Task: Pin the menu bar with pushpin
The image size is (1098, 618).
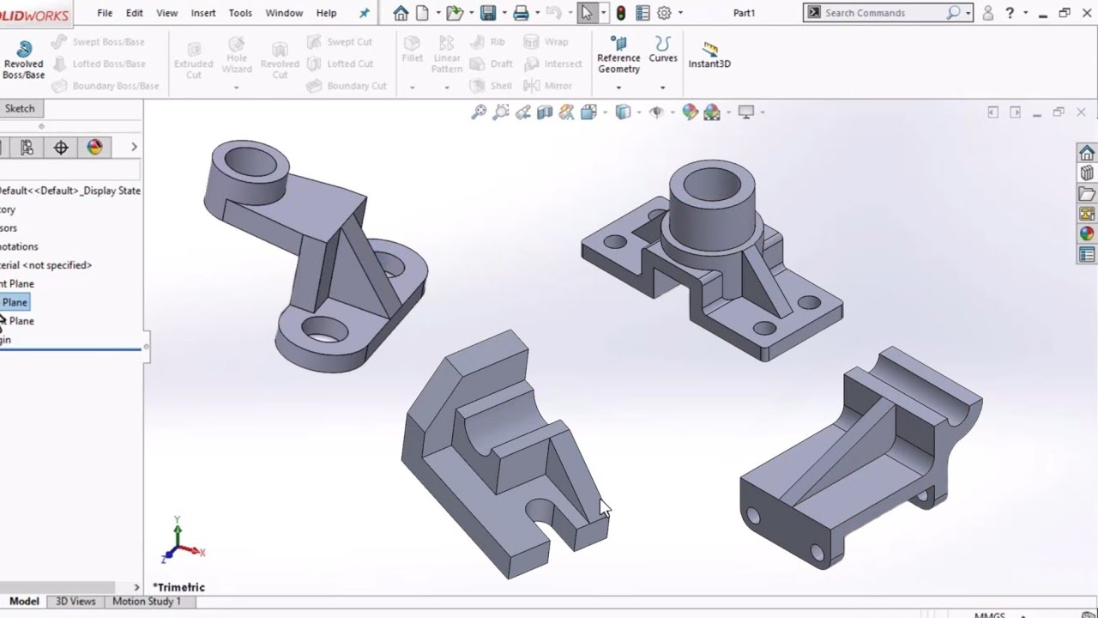Action: click(365, 13)
